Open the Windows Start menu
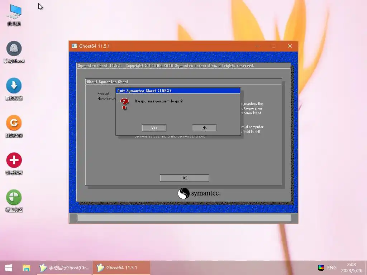The height and width of the screenshot is (275, 367). 9,268
